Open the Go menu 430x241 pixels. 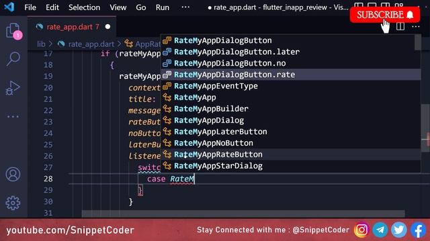pyautogui.click(x=140, y=7)
